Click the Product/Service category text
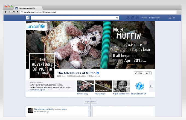 [x=36, y=82]
